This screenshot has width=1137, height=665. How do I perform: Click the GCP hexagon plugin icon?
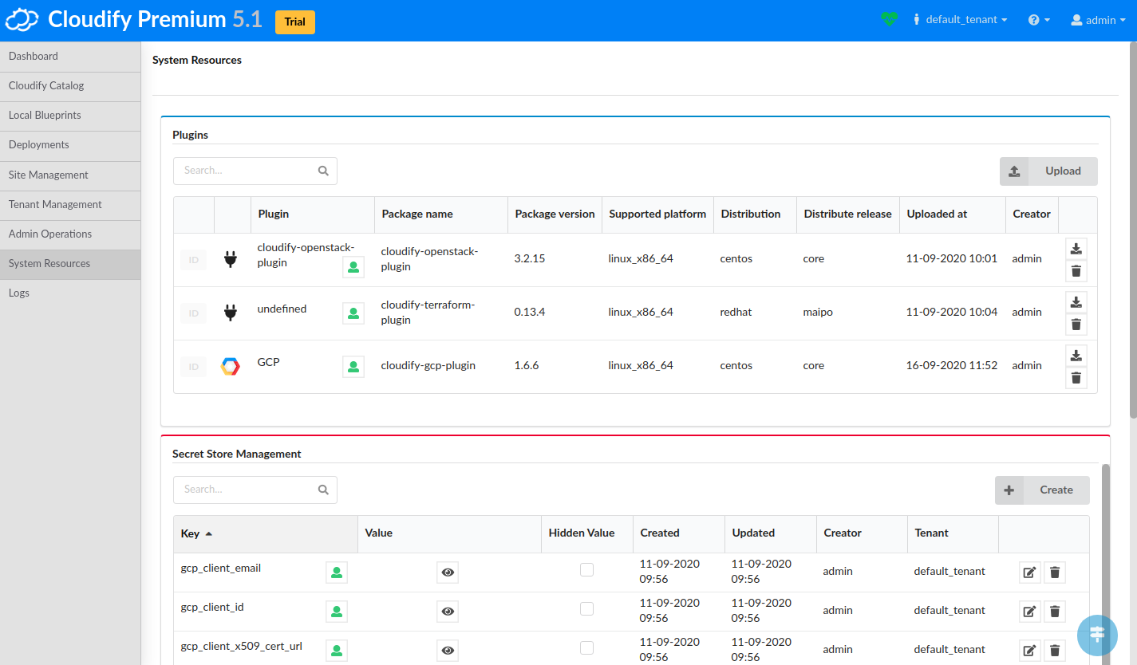coord(231,367)
